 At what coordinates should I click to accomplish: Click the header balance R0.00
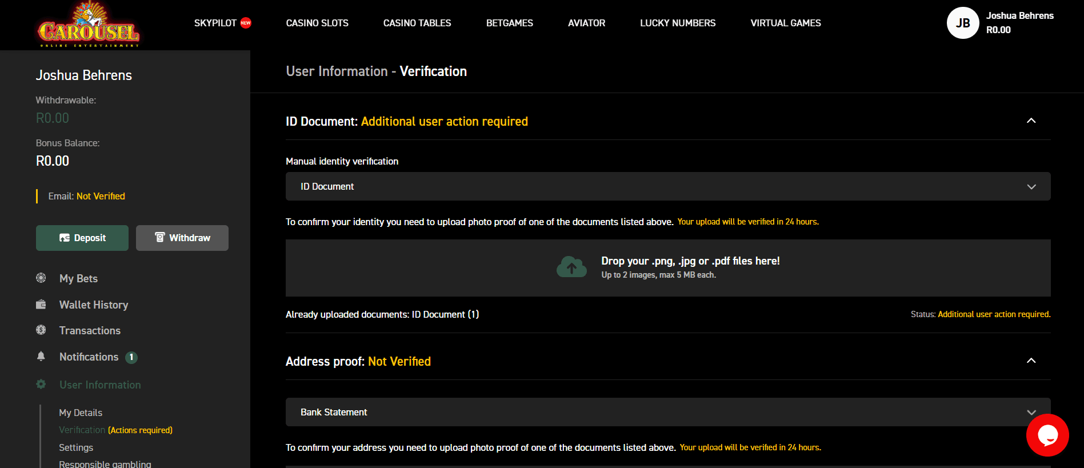point(998,30)
